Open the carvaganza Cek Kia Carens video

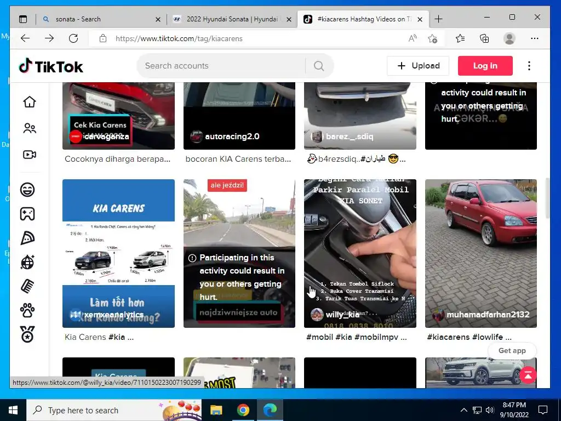pyautogui.click(x=118, y=116)
